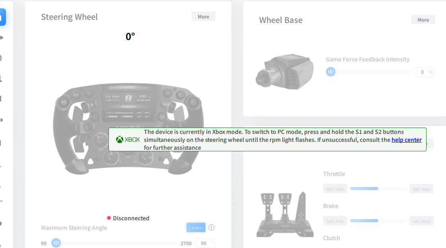Open More settings for Steering Wheel
446x248 pixels.
click(x=203, y=17)
